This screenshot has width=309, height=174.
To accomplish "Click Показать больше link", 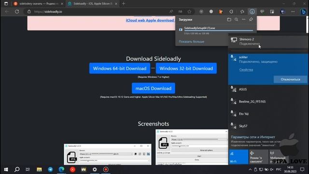I will (x=191, y=42).
